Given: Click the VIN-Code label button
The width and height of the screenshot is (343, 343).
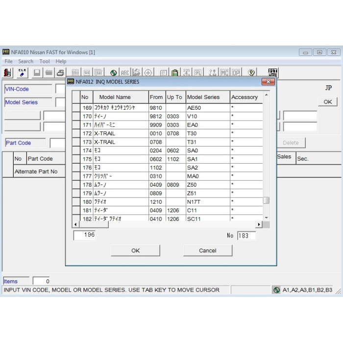Looking at the screenshot, I should [28, 89].
